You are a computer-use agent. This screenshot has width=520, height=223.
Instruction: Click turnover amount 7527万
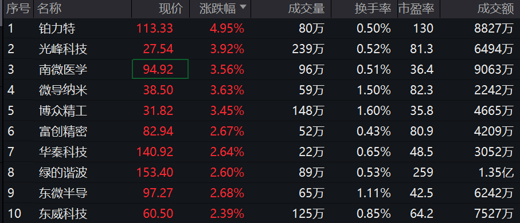point(494,213)
